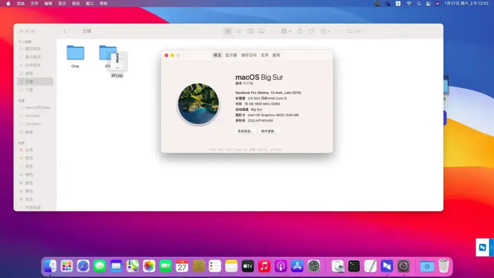Screen dimensions: 494x278
Task: Open 桌面 in Finder sidebar
Action: click(x=29, y=73)
